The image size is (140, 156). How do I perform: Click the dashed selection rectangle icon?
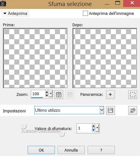tap(133, 95)
